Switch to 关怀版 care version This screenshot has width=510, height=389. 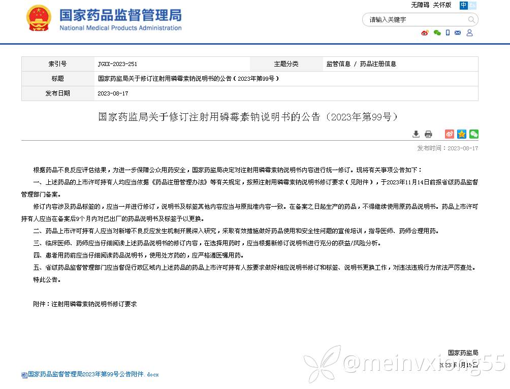(442, 5)
